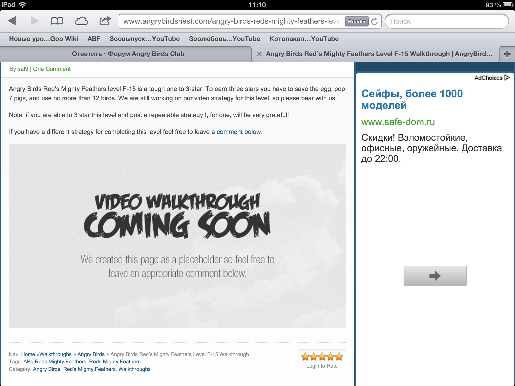Open iCloud tabs cloud icon
The height and width of the screenshot is (386, 515).
tap(81, 21)
